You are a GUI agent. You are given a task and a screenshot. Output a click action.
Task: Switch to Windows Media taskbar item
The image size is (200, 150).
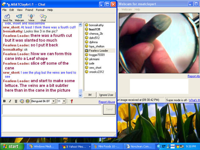42,147
